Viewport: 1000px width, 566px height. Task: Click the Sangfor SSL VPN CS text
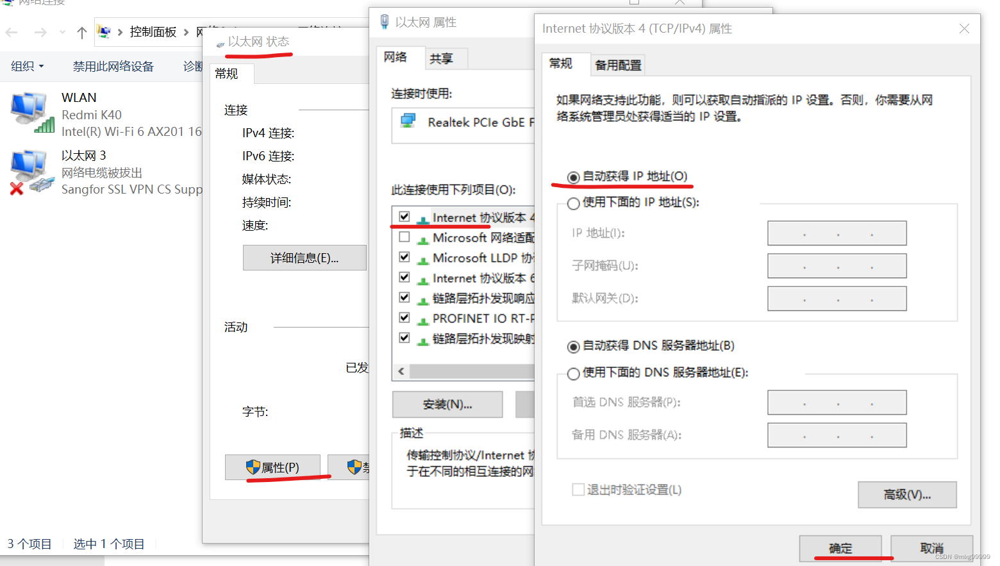point(132,189)
